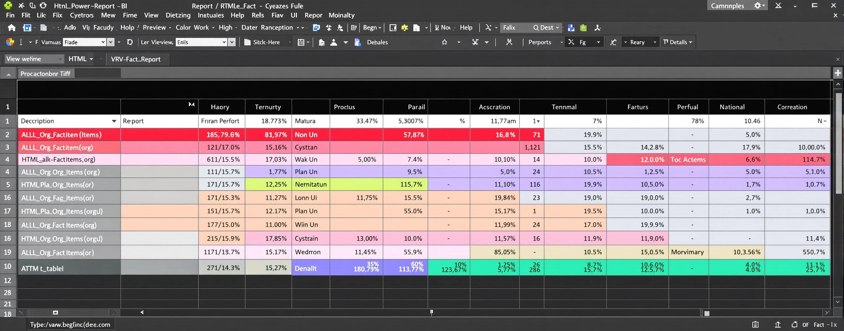Select the upload arrow icon in the status bar
The height and width of the screenshot is (331, 844).
coord(778,325)
